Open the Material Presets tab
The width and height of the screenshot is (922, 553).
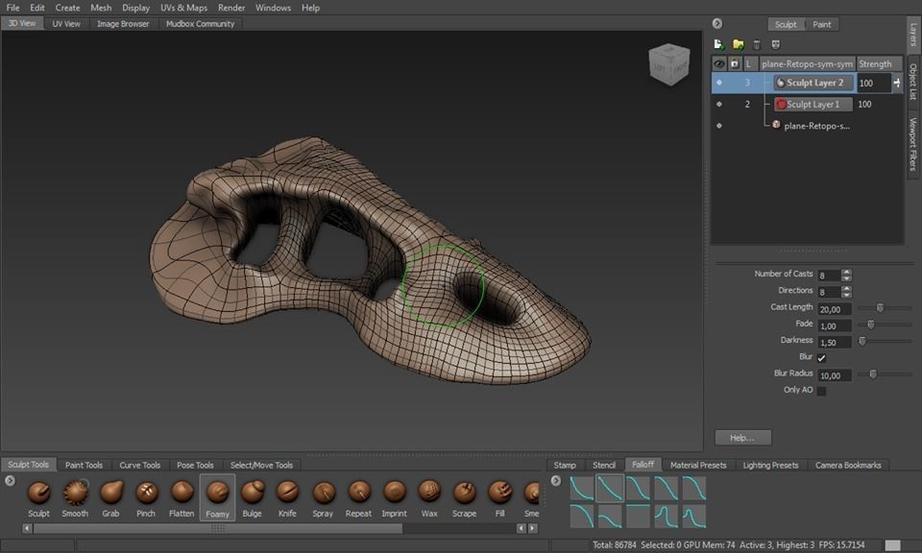(698, 465)
